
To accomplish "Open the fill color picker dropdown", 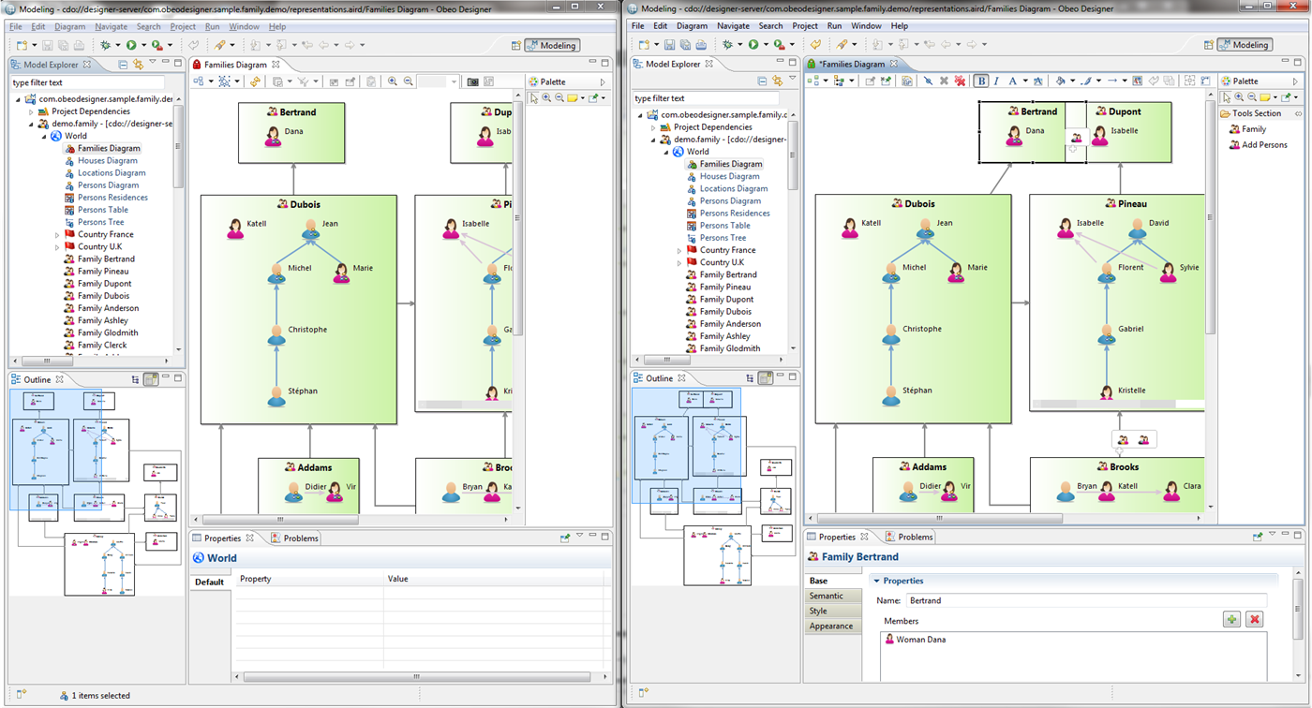I will click(x=1073, y=81).
